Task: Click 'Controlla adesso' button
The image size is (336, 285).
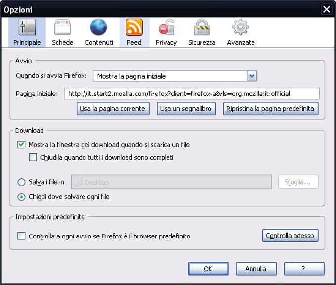Action: click(290, 236)
